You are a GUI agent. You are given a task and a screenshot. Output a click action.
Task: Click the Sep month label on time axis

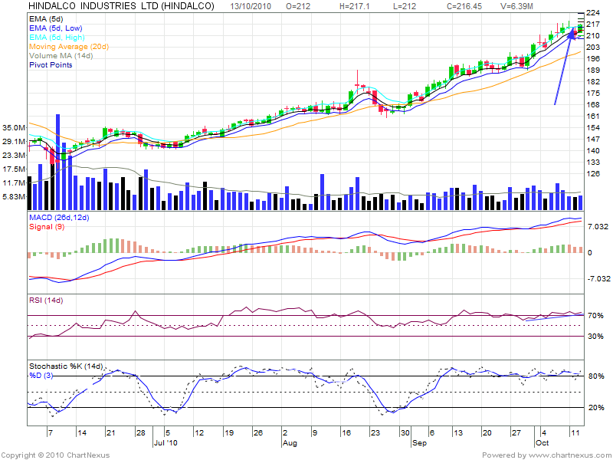coord(420,443)
